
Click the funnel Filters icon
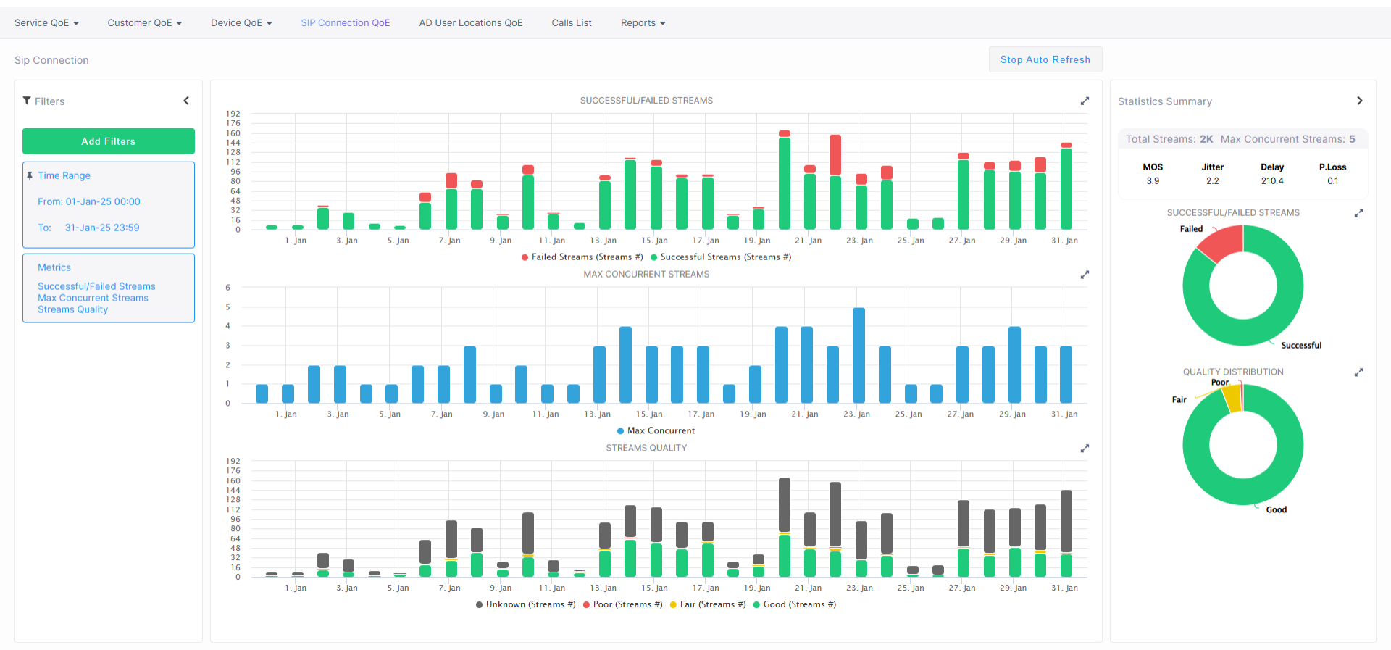tap(27, 101)
